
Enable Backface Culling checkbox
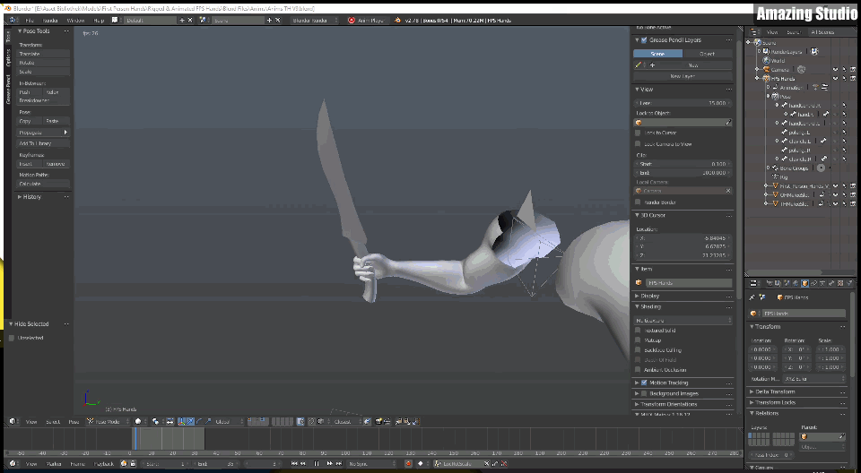tap(638, 350)
